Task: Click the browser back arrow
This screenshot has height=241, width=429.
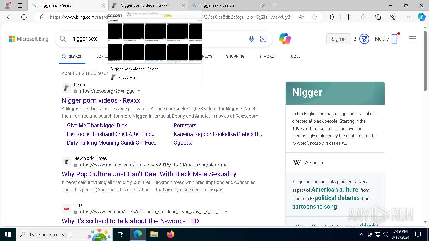Action: [9, 17]
